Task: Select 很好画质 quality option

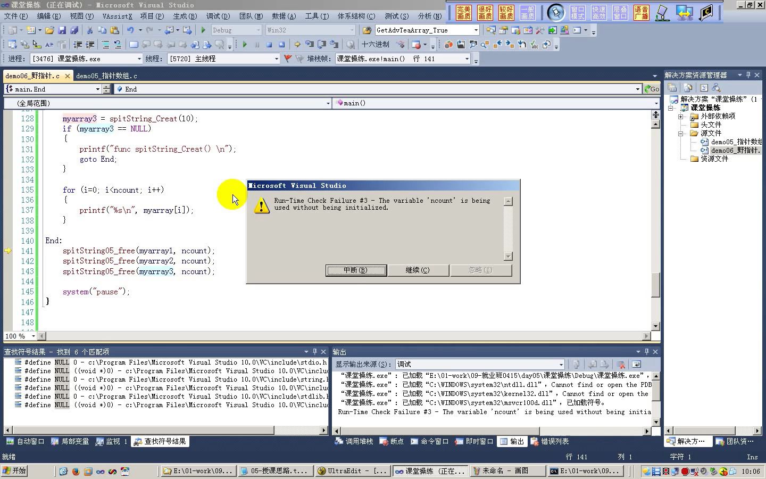Action: click(x=485, y=13)
